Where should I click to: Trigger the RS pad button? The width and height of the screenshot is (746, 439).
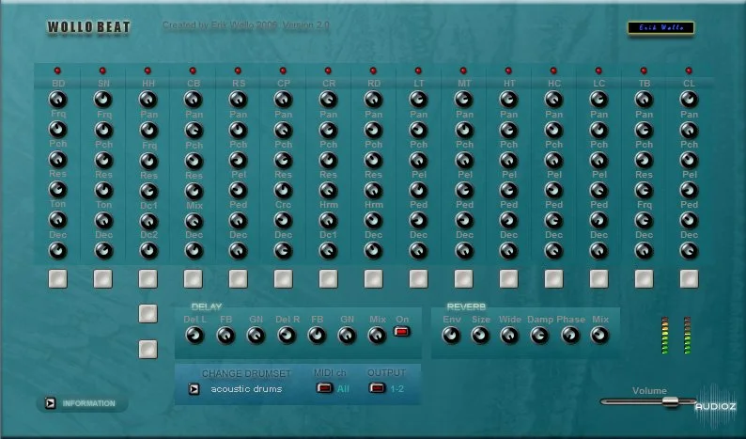[x=239, y=279]
